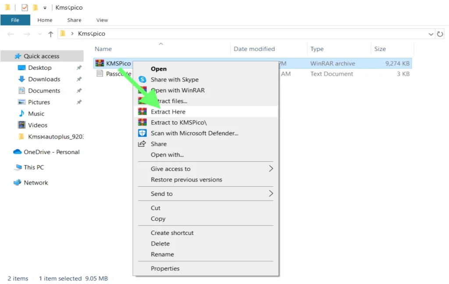Click the WinRAR icon beside Open with WinRAR
The height and width of the screenshot is (284, 449).
[142, 90]
